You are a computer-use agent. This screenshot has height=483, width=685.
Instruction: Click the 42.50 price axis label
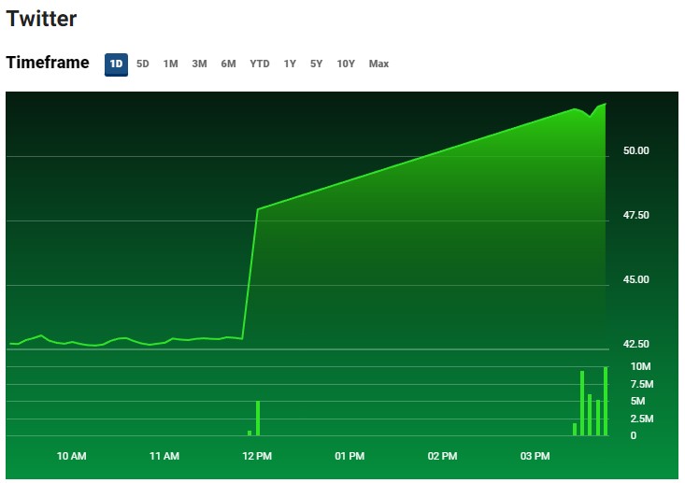636,344
